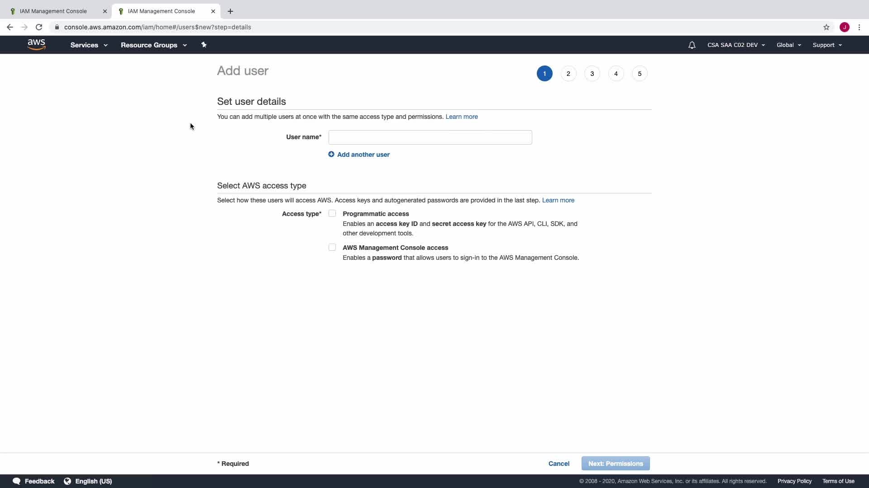
Task: Open Chrome three-dot menu
Action: point(859,27)
